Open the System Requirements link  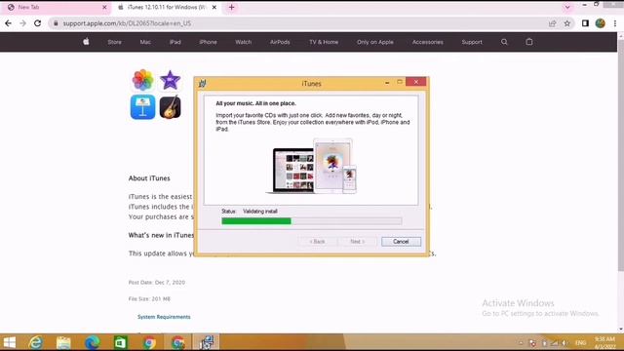click(164, 317)
